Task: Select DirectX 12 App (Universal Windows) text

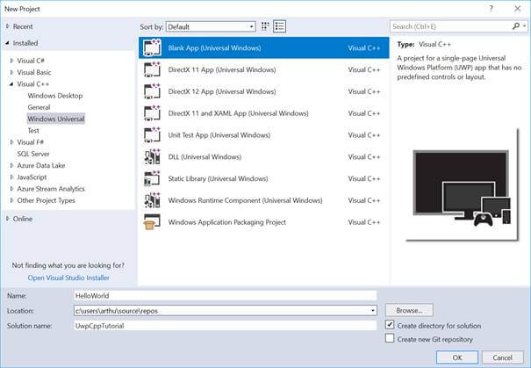Action: 222,91
